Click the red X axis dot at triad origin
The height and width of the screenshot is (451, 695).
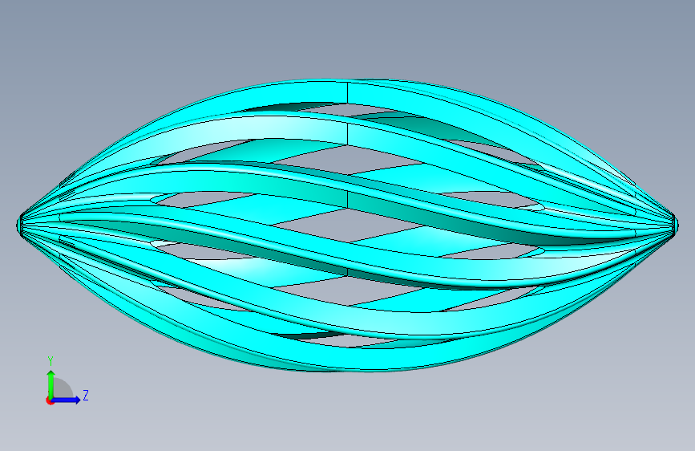[x=50, y=400]
